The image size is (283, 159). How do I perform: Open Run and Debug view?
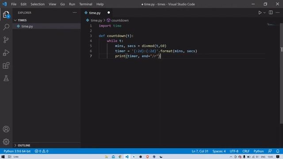(6, 53)
